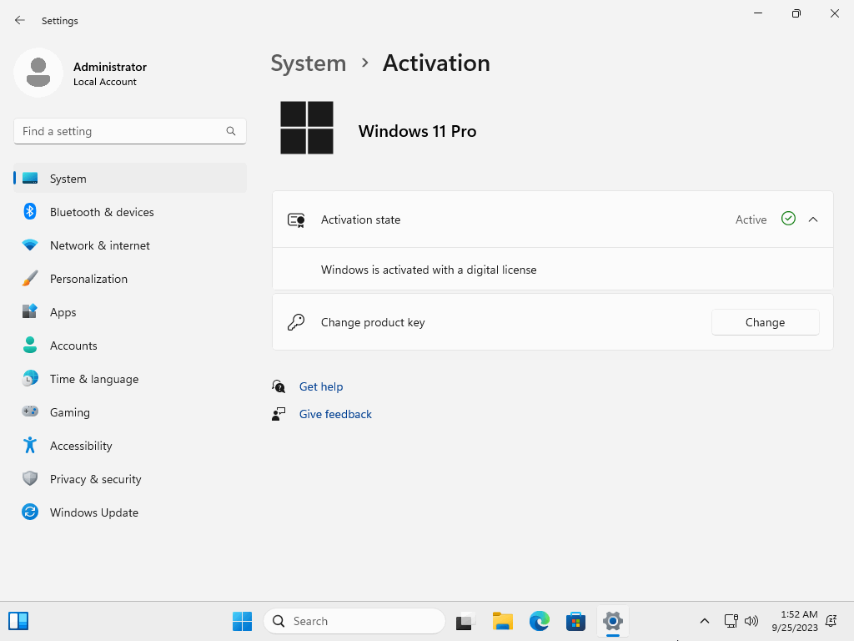
Task: Click the Activation page heading
Action: 436,63
